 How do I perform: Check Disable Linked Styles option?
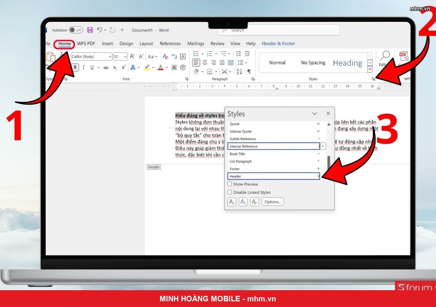point(230,192)
